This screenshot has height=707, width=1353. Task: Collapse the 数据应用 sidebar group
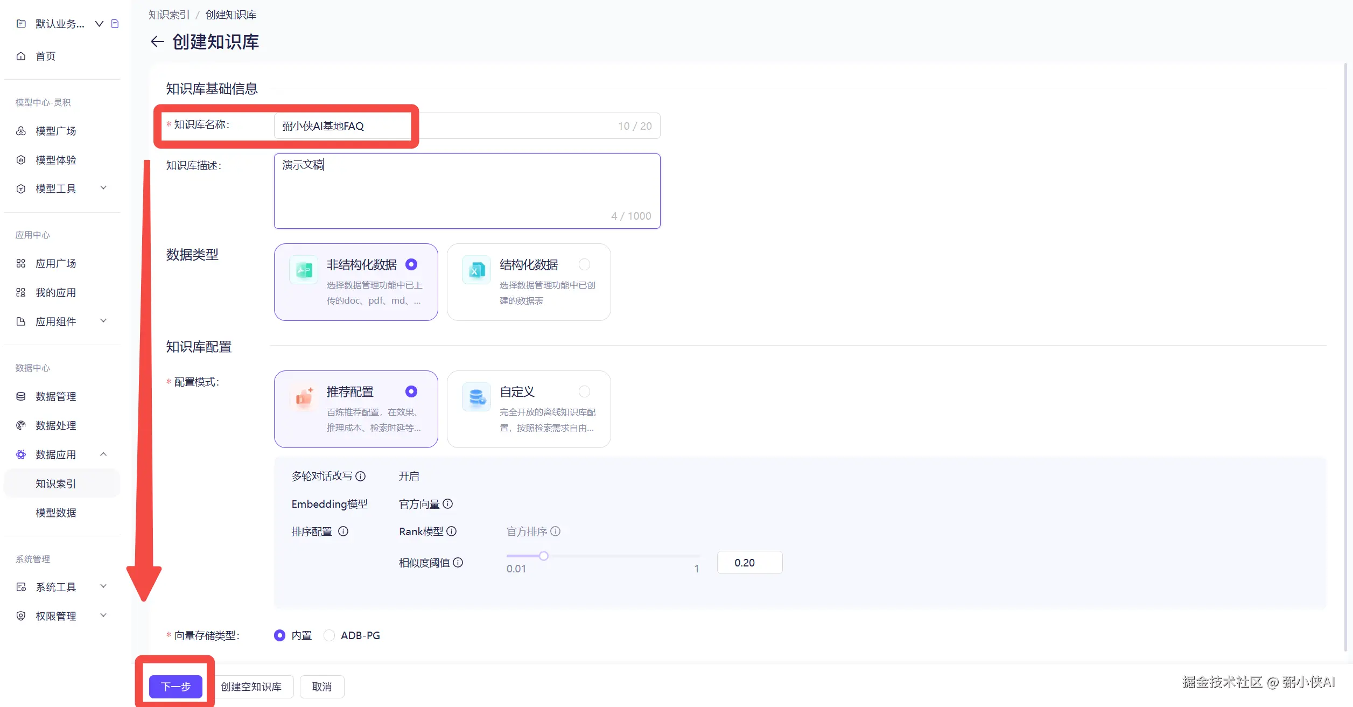coord(103,454)
